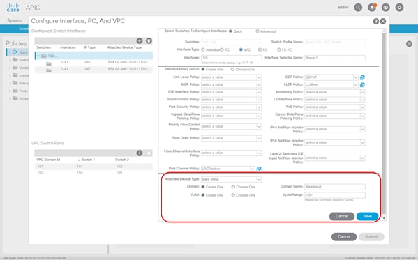Choose VPC interface type
The height and width of the screenshot is (260, 418).
point(241,49)
